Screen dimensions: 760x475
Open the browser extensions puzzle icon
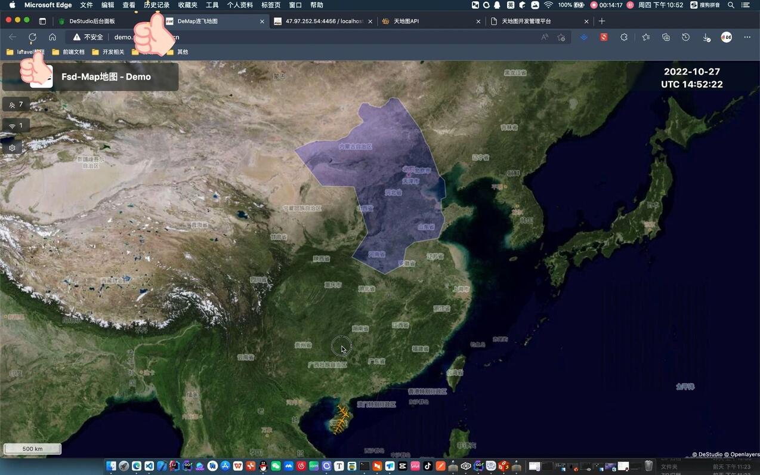click(x=624, y=37)
